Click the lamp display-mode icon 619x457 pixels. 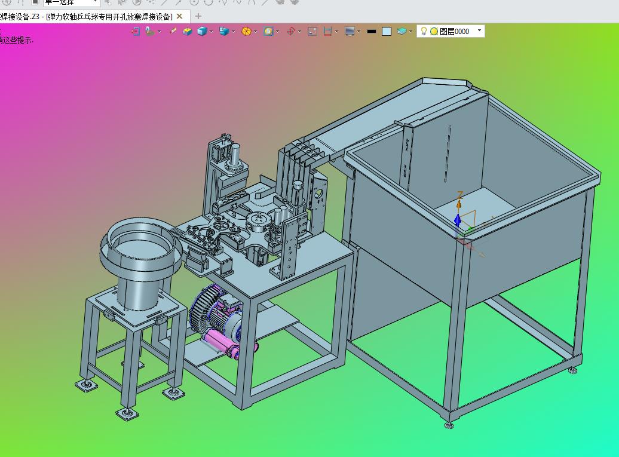click(149, 32)
